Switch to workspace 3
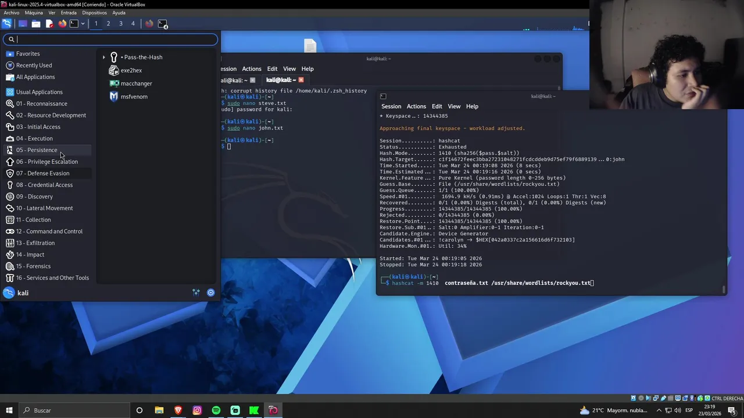Image resolution: width=744 pixels, height=418 pixels. point(121,24)
